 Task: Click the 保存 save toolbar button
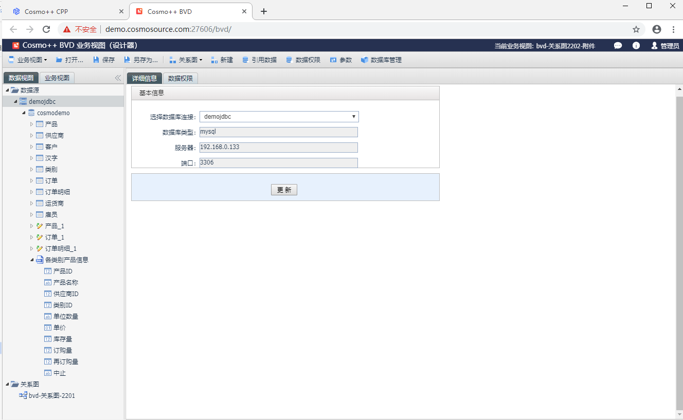pos(103,60)
